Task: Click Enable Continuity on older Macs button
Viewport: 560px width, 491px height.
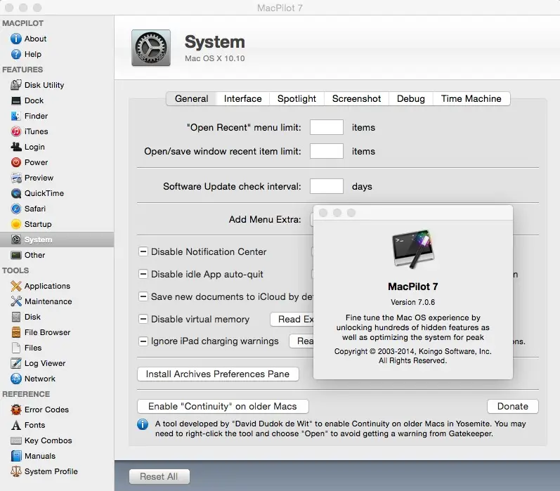Action: 223,407
